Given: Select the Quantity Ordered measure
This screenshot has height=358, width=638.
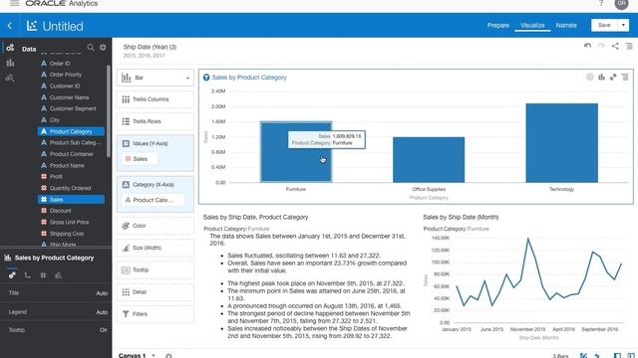Looking at the screenshot, I should click(71, 188).
